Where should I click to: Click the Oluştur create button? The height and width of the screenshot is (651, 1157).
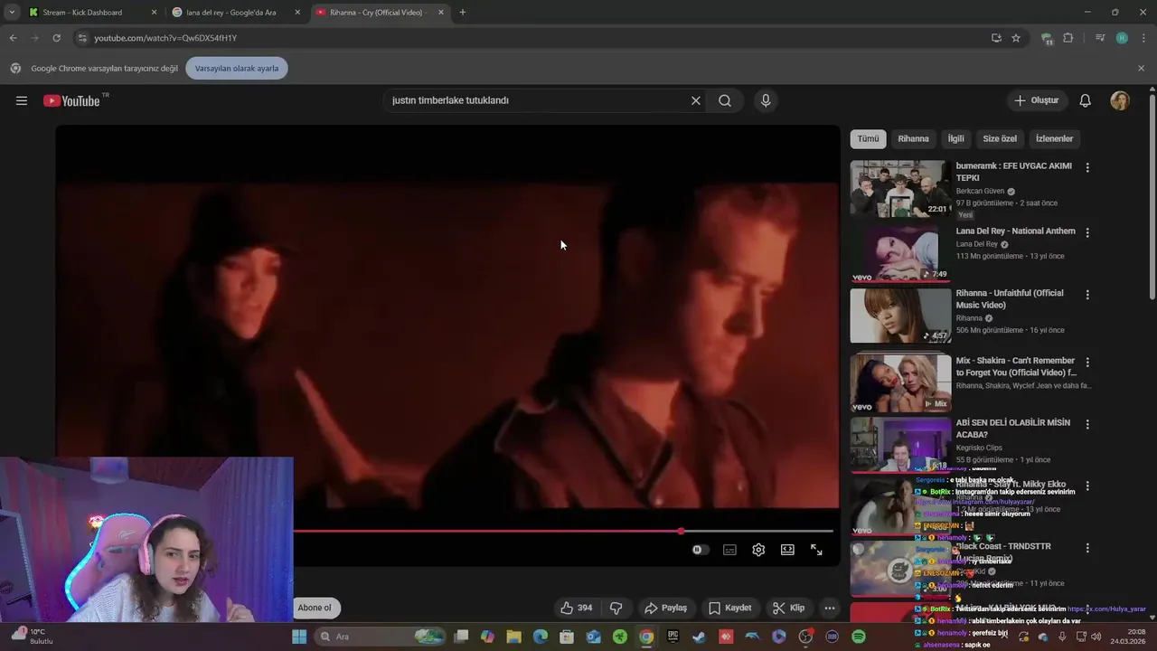[x=1036, y=100]
